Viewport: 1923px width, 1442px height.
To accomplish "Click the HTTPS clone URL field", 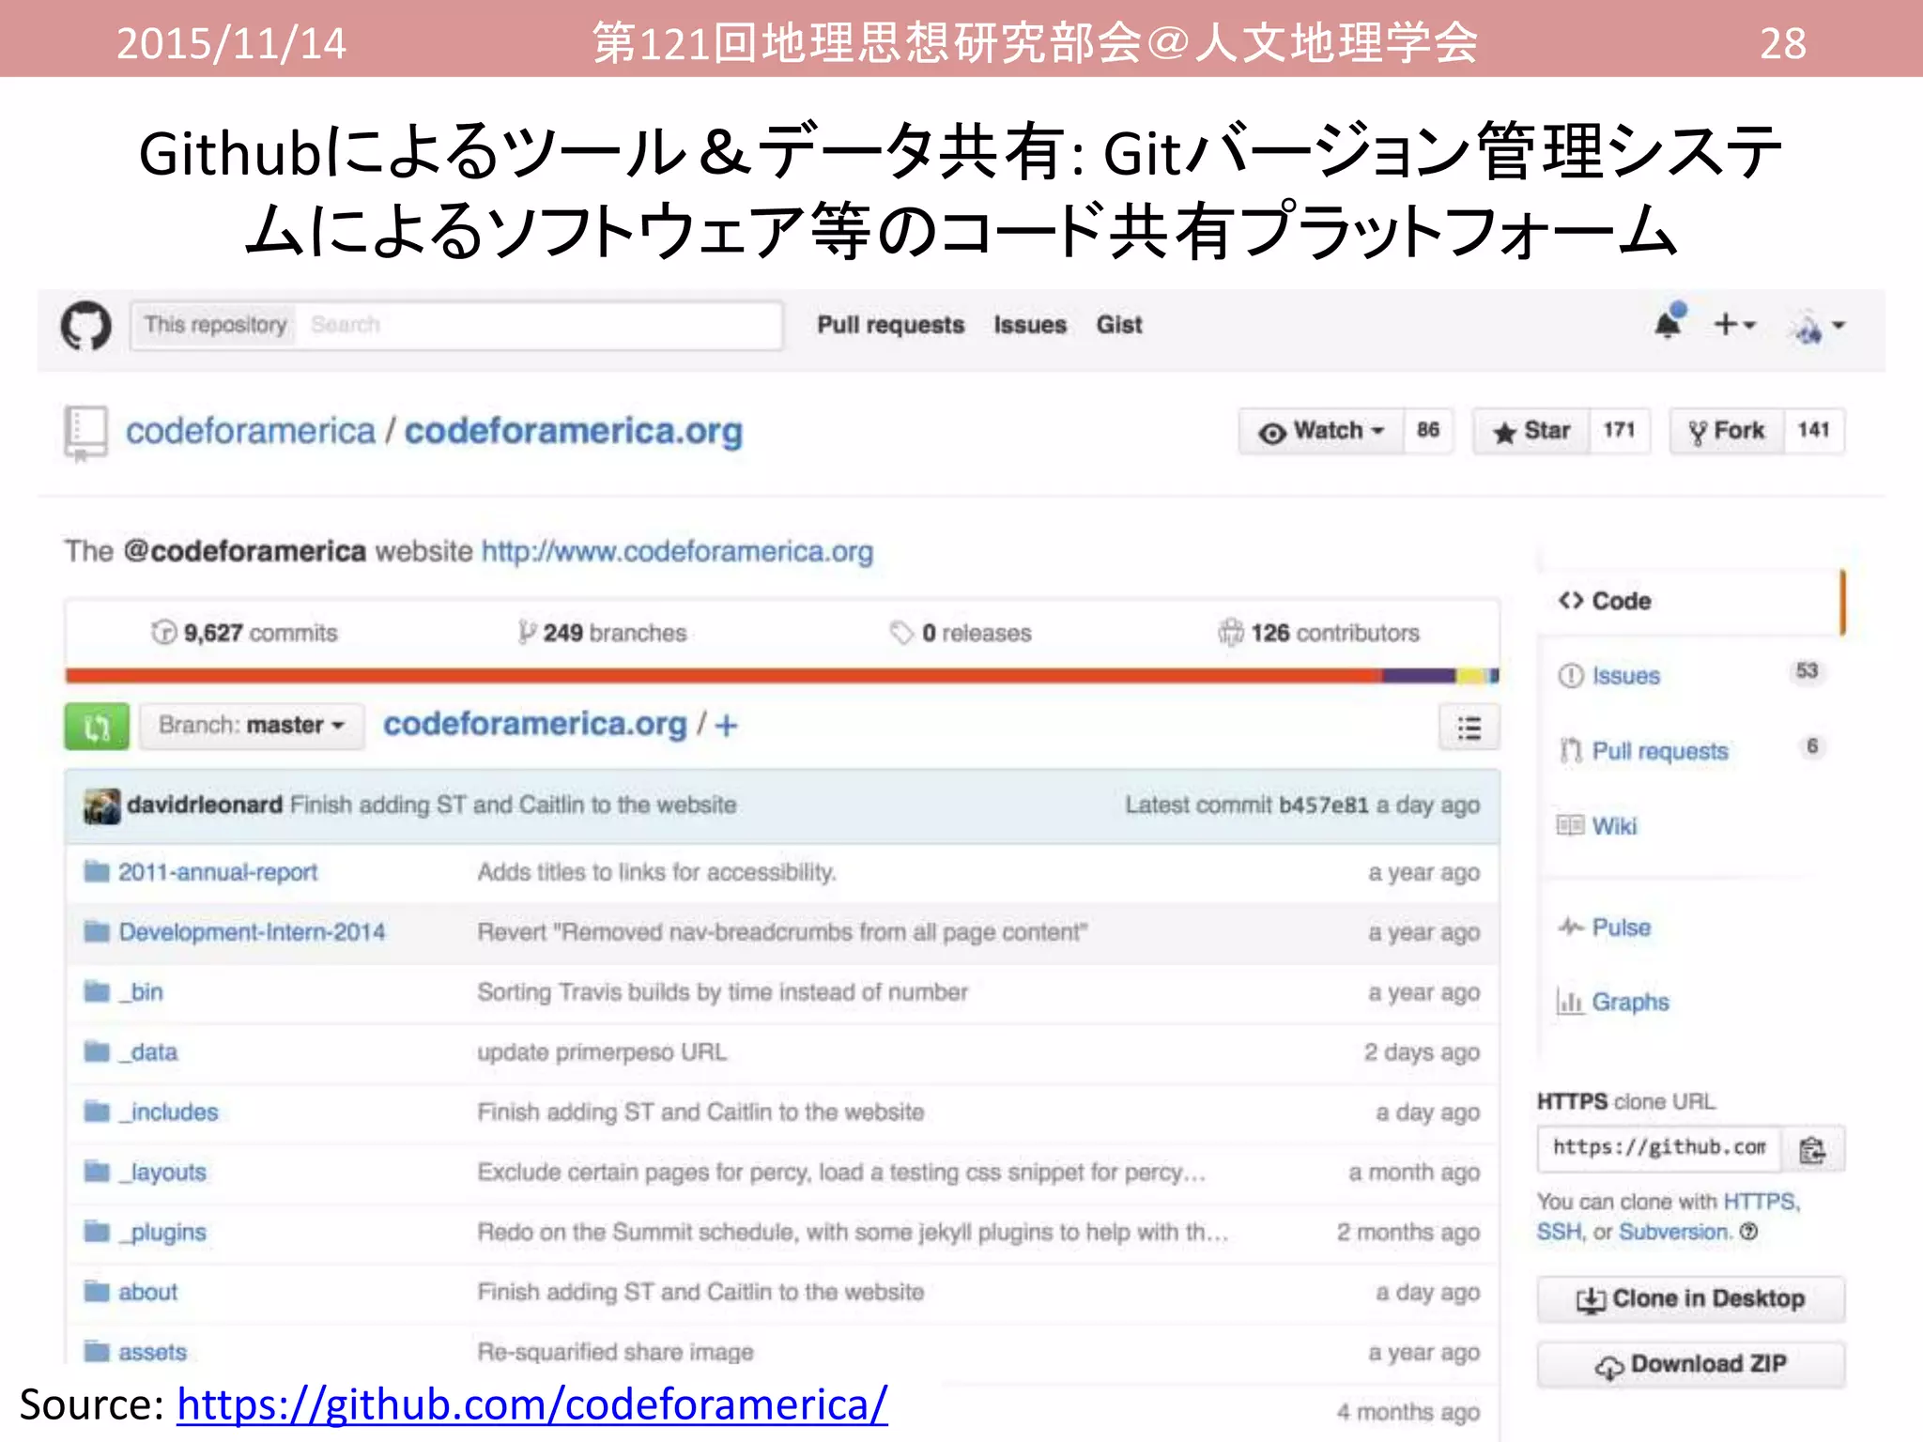I will (1659, 1148).
